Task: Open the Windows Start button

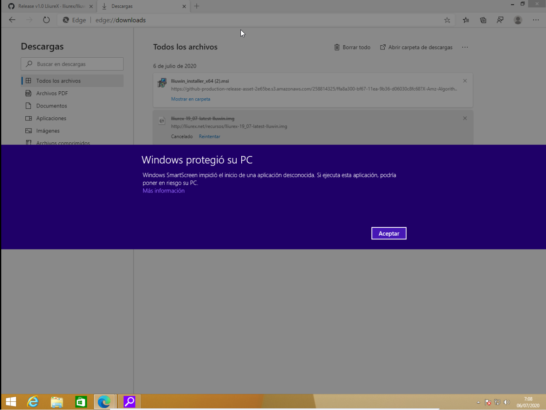Action: click(11, 402)
